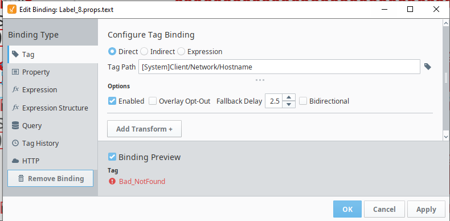Select the Tag binding type

(53, 54)
